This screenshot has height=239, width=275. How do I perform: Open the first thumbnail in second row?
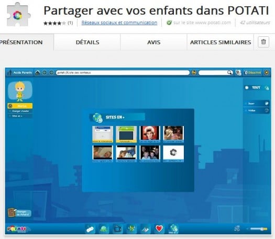(x=103, y=153)
